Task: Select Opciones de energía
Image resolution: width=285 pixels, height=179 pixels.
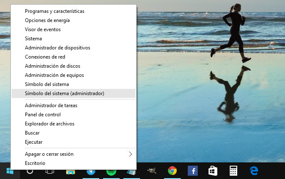Action: [x=74, y=20]
